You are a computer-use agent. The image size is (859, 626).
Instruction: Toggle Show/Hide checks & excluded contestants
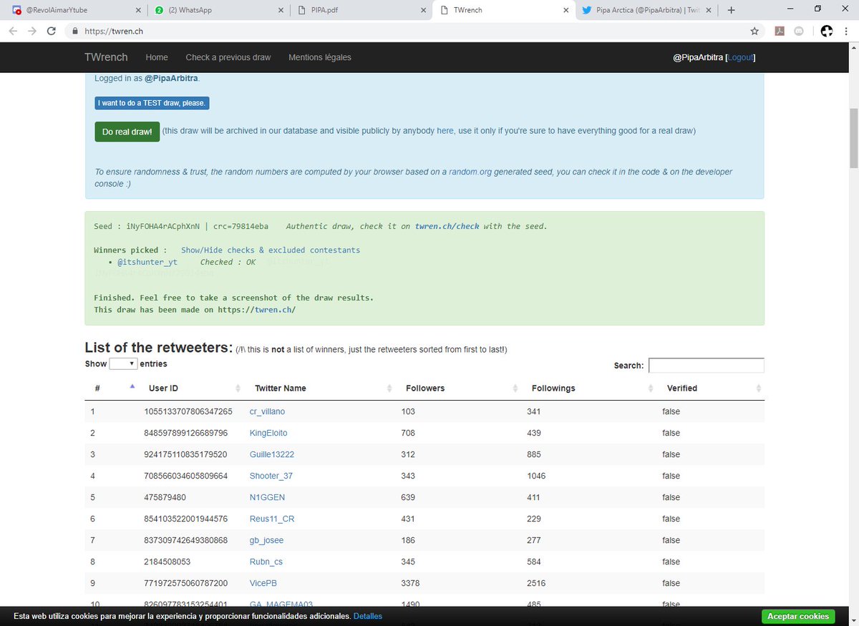pyautogui.click(x=271, y=250)
